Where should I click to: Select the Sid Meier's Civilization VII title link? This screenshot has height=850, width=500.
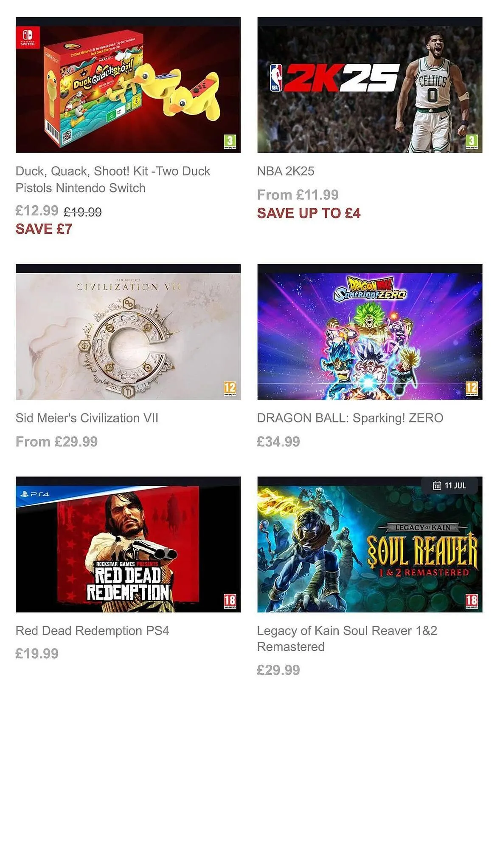(87, 418)
